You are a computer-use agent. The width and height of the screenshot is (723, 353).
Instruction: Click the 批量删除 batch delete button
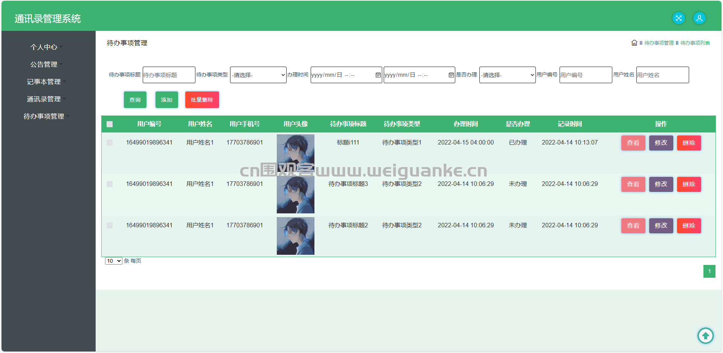(202, 100)
